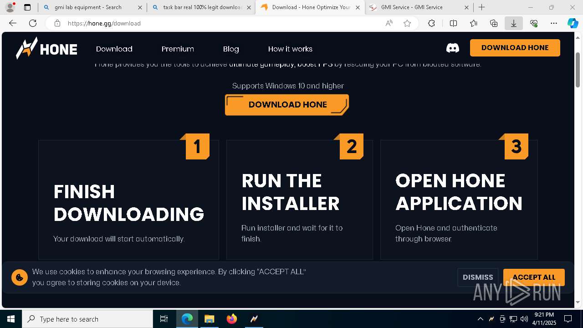Click the OPEN HONE APPLICATION step heading
Image resolution: width=583 pixels, height=328 pixels.
click(459, 192)
